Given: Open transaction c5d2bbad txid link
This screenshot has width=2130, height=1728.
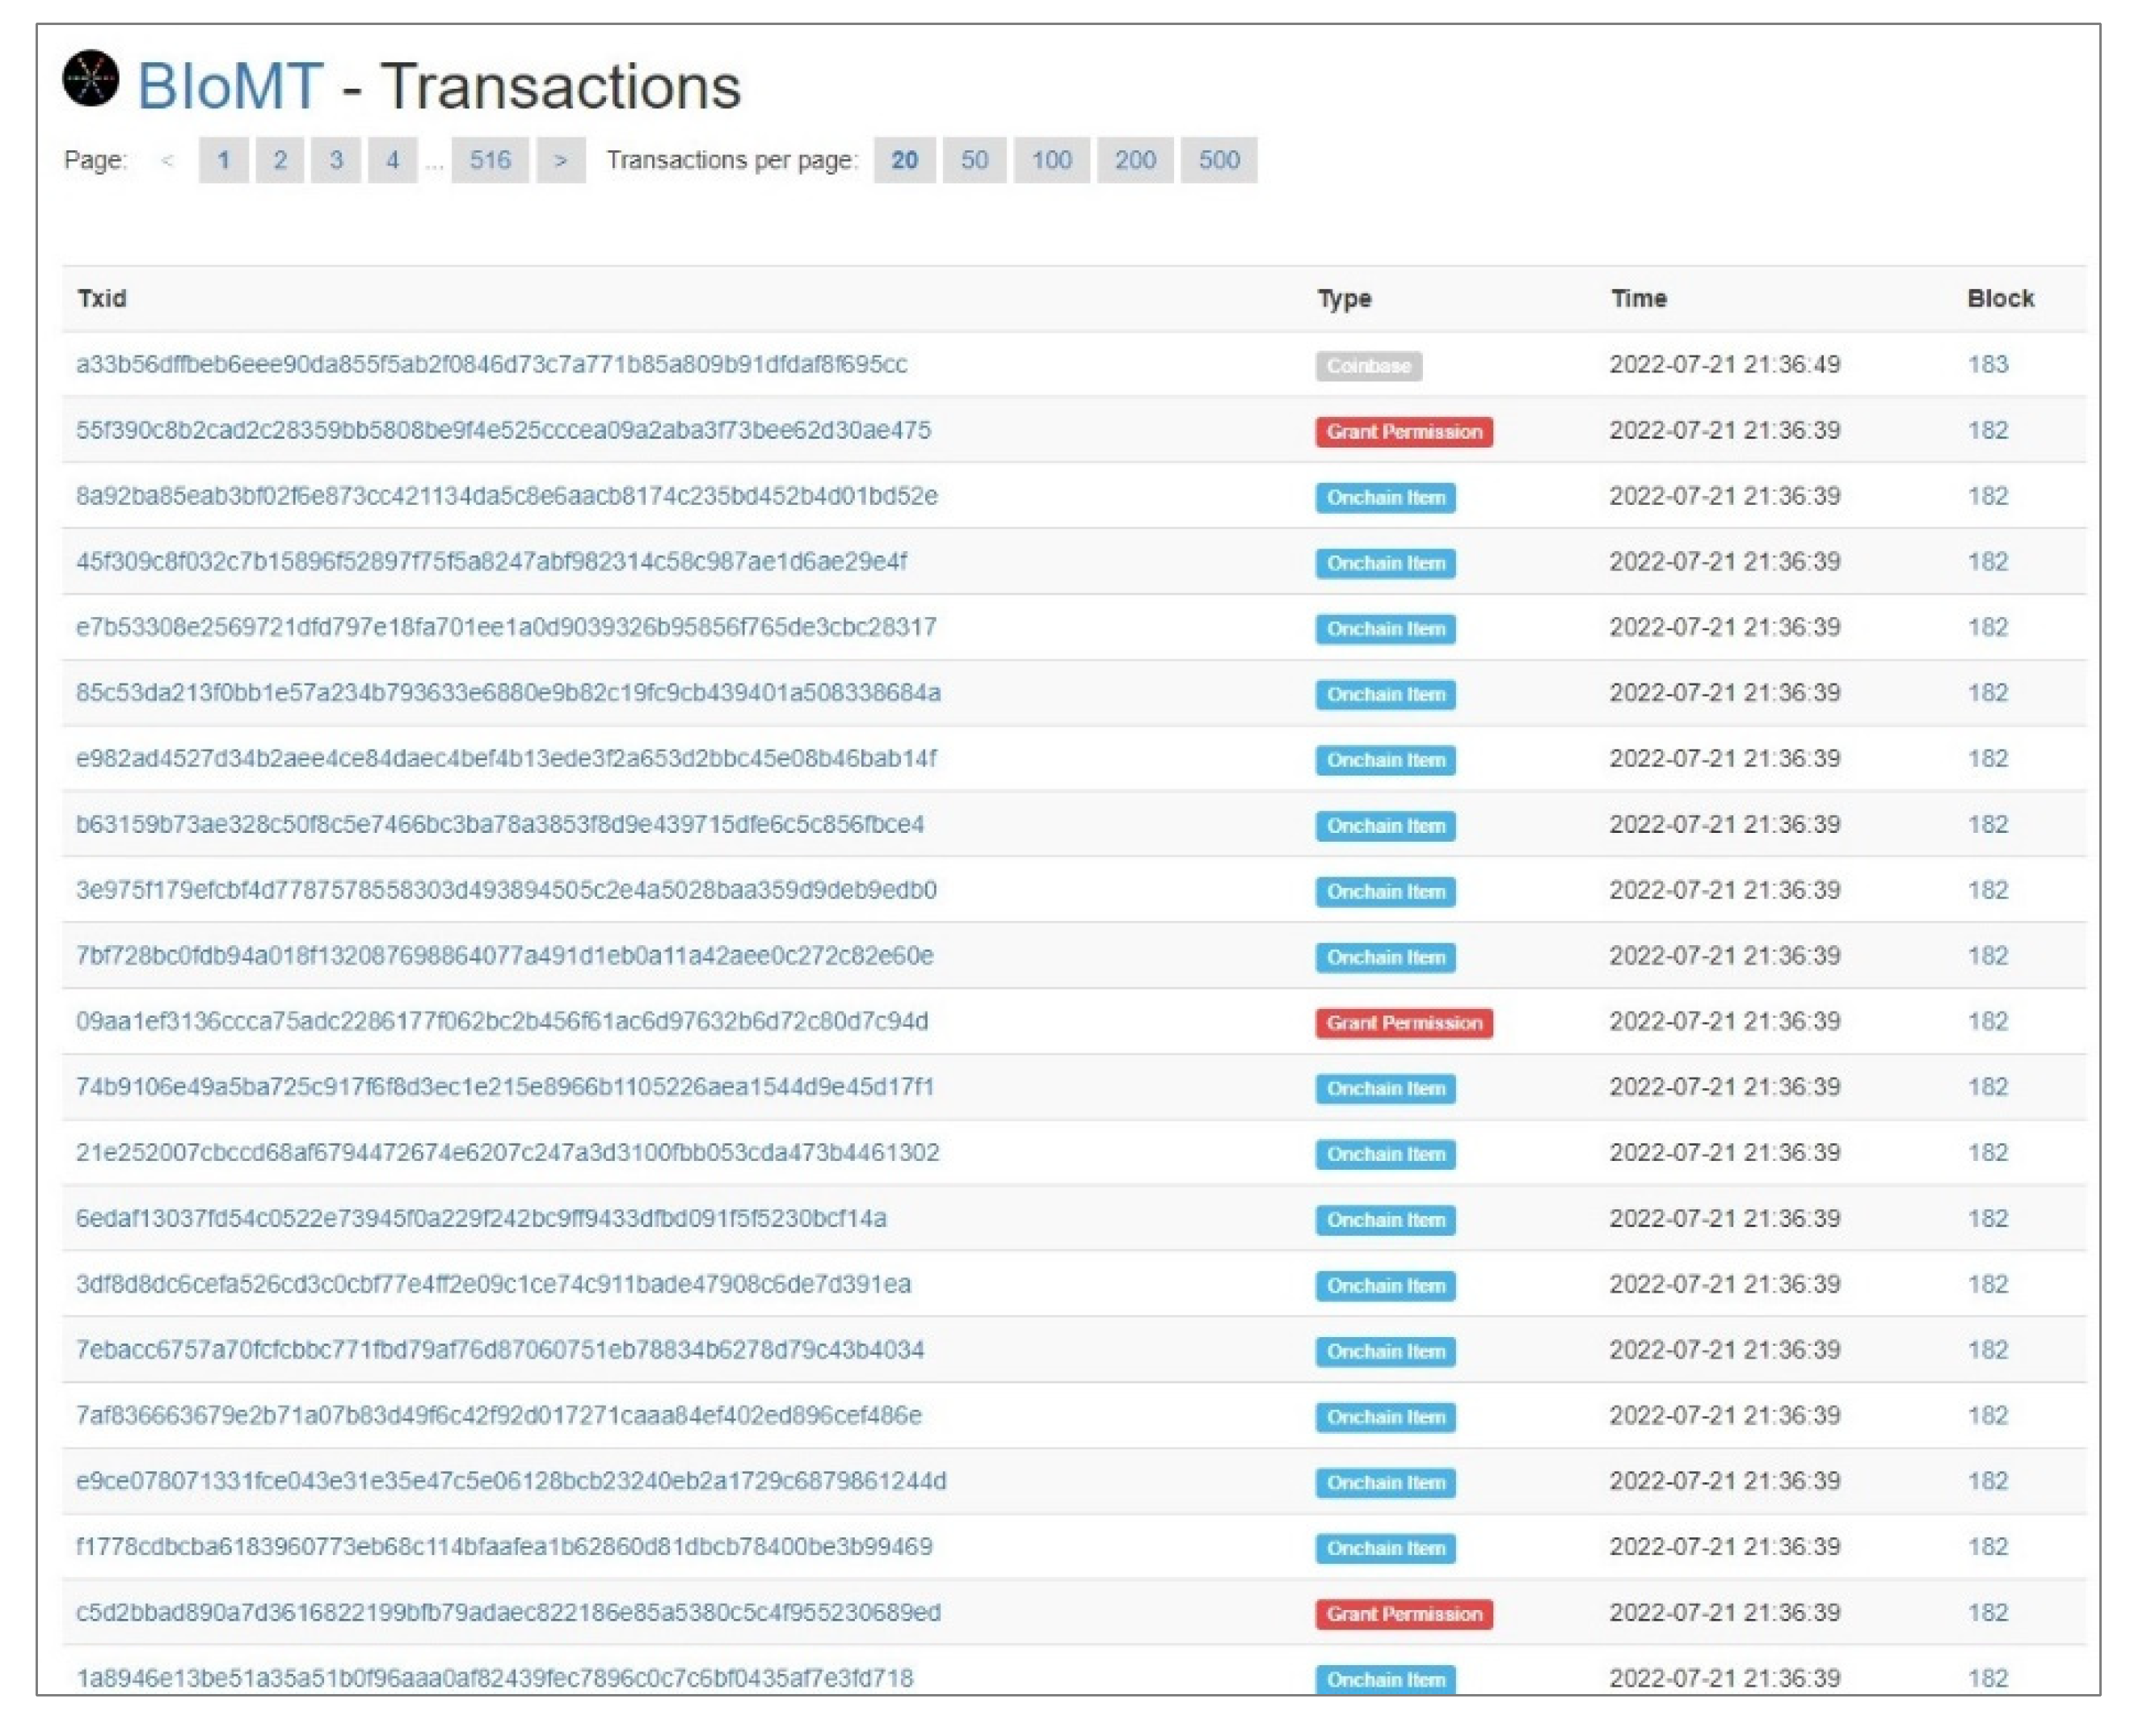Looking at the screenshot, I should tap(507, 1612).
